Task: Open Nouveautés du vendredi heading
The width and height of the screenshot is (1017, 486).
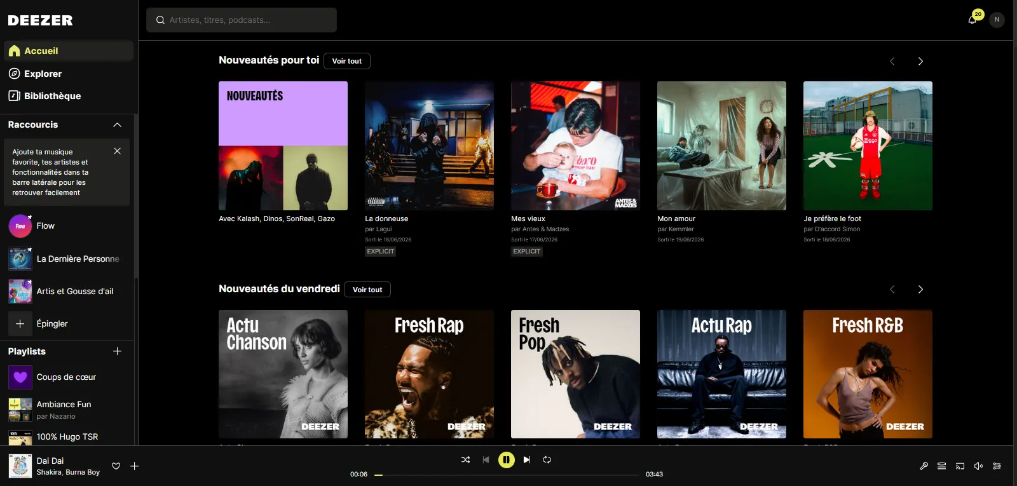Action: pos(279,289)
